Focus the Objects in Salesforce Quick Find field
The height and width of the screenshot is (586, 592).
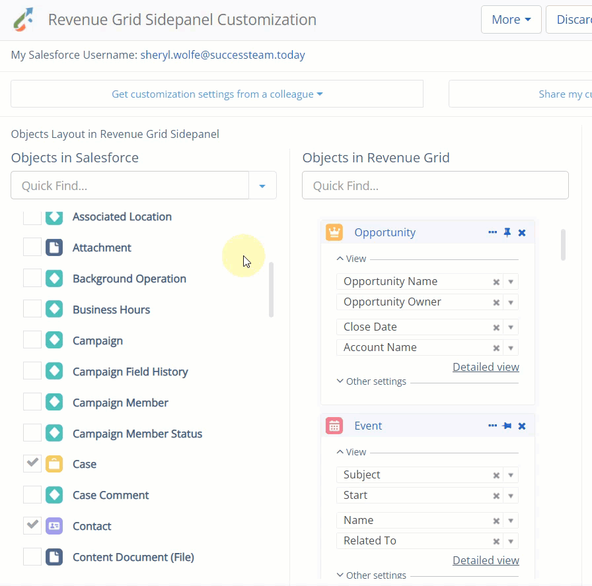point(130,185)
